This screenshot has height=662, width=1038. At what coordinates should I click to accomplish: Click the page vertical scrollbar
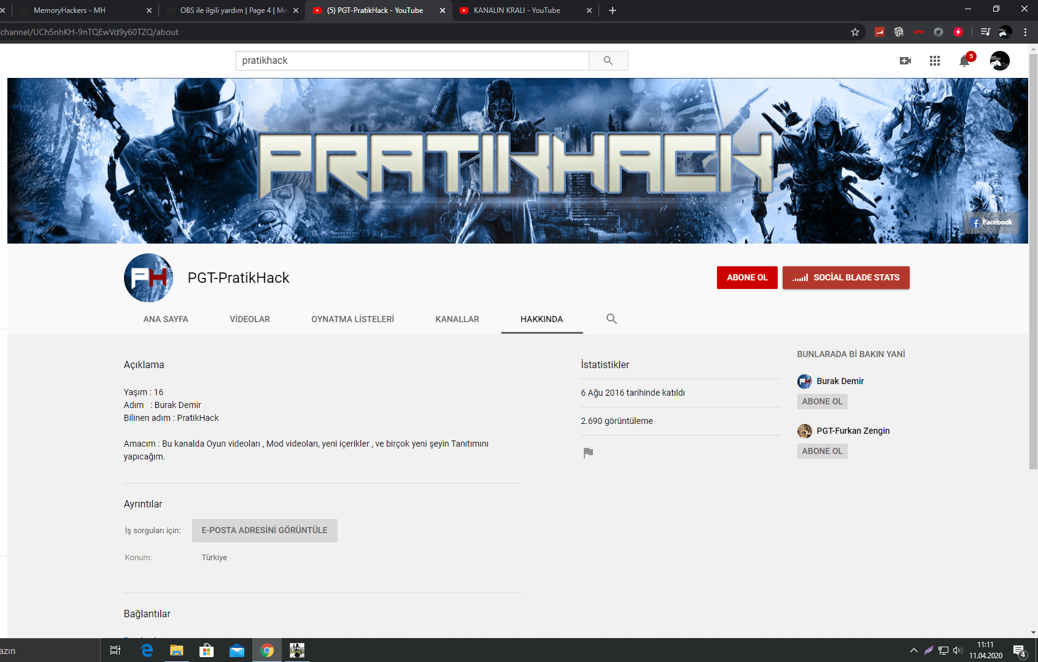(1033, 261)
